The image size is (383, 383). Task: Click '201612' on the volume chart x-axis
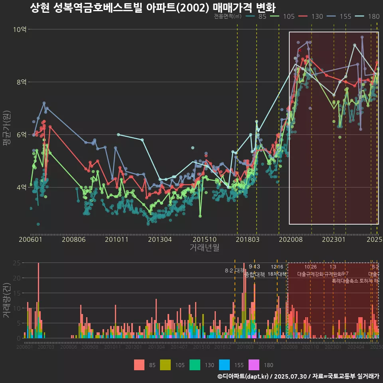223,347
